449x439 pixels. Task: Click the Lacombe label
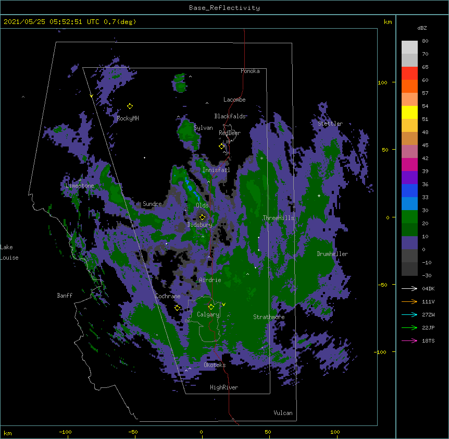point(234,100)
